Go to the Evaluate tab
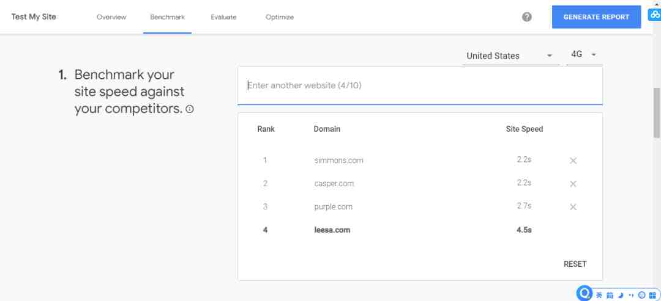This screenshot has height=301, width=661. click(x=223, y=17)
